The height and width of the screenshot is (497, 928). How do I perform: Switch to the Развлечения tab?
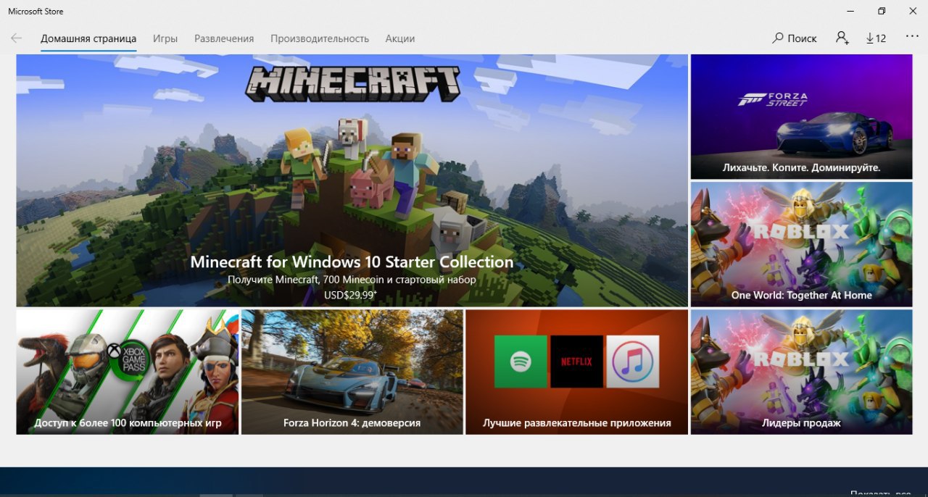click(224, 38)
